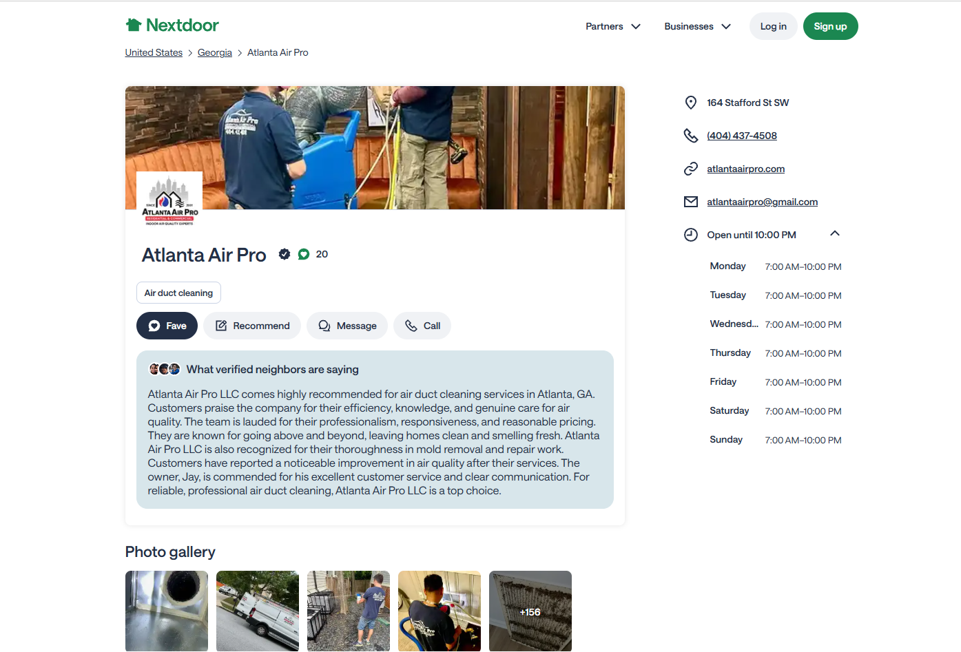This screenshot has height=652, width=961.
Task: Click the verified badge next to Atlanta Air Pro
Action: point(284,254)
